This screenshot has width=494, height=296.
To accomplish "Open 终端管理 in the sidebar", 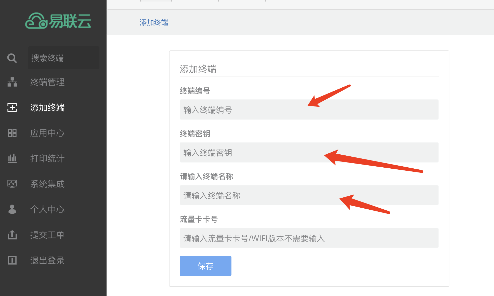I will coord(47,82).
